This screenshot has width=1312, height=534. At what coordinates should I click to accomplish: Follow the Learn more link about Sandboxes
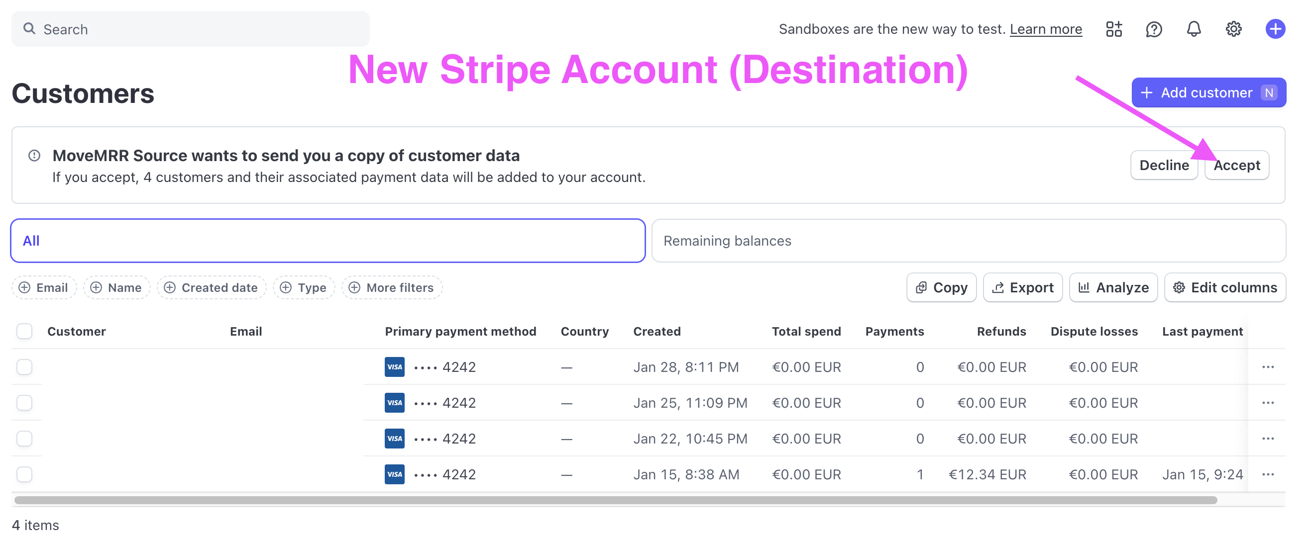pyautogui.click(x=1046, y=29)
